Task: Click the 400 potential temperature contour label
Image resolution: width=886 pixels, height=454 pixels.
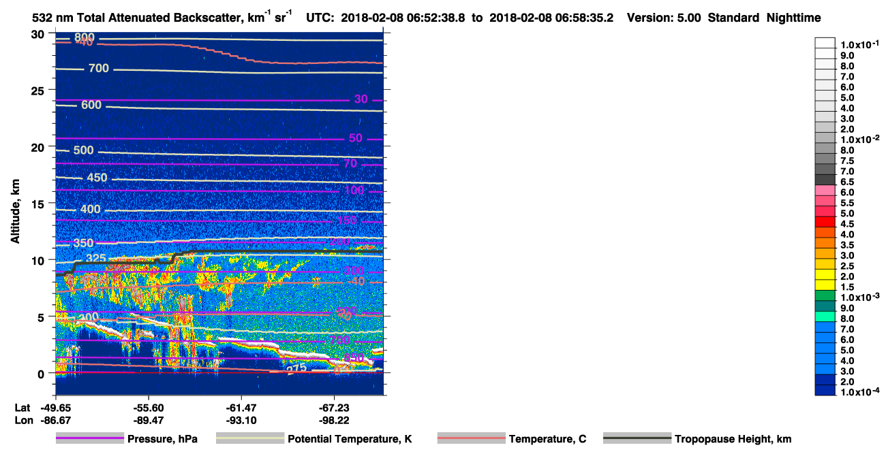Action: coord(91,209)
